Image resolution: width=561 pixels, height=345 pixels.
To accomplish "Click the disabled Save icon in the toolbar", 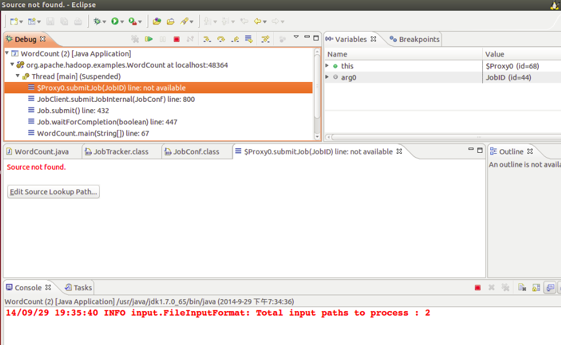I will pyautogui.click(x=50, y=21).
